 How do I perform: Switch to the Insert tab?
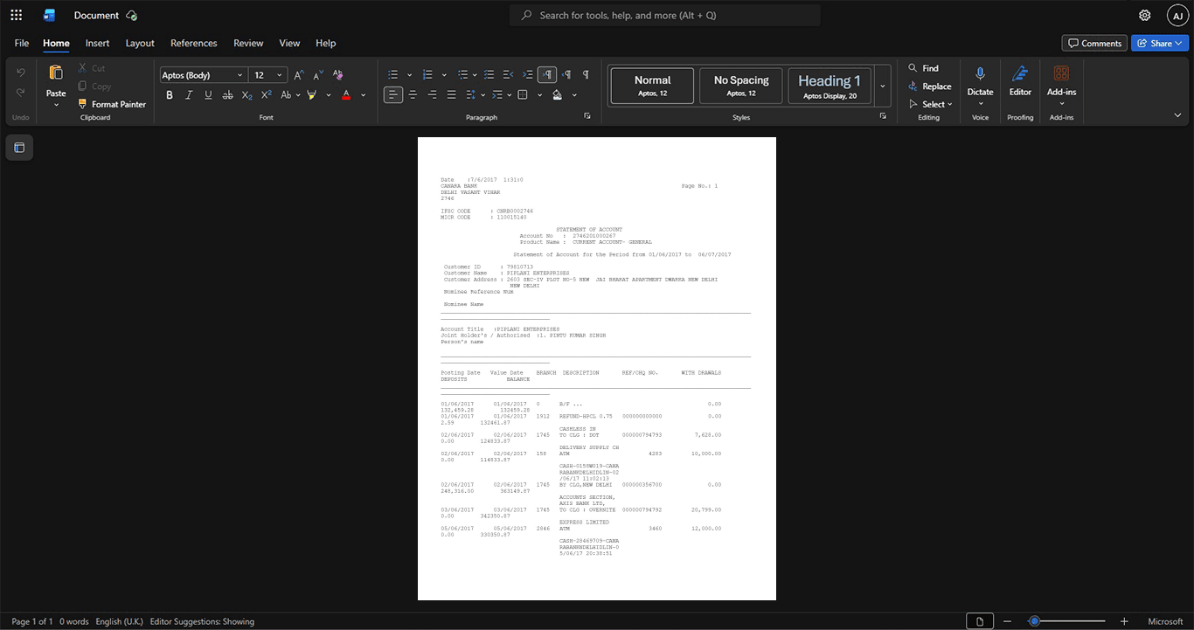tap(97, 43)
